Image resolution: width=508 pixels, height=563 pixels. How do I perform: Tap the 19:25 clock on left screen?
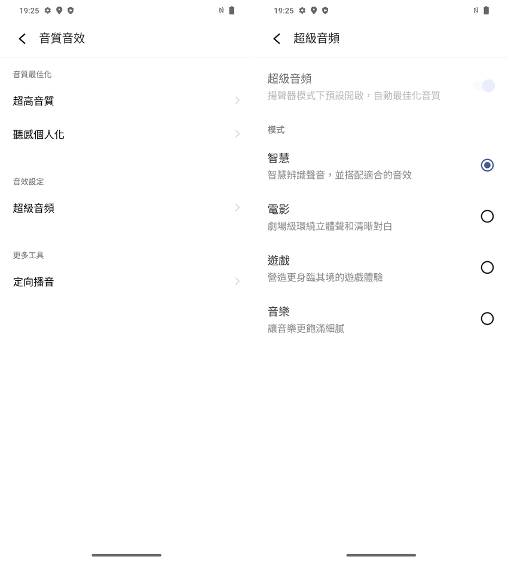tap(29, 11)
